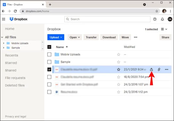Go to Home in sidebar
The height and width of the screenshot is (121, 174).
pos(10,29)
